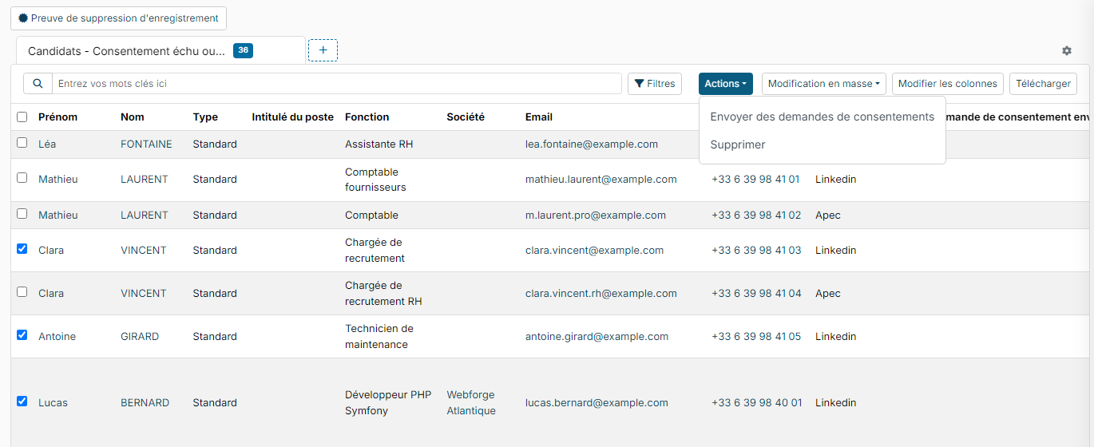Screen dimensions: 1094x447
Task: Click the Email column header
Action: 539,117
